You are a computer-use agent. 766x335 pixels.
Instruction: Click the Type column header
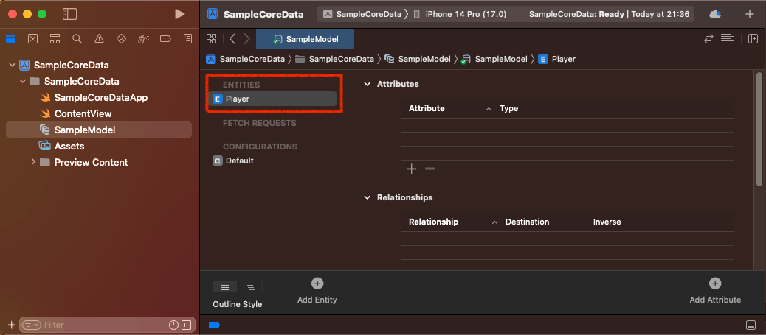[x=508, y=108]
